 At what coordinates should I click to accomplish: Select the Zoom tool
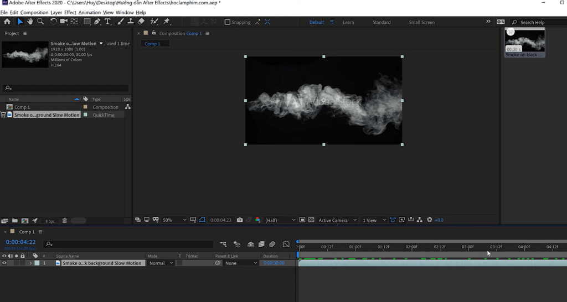pos(40,22)
